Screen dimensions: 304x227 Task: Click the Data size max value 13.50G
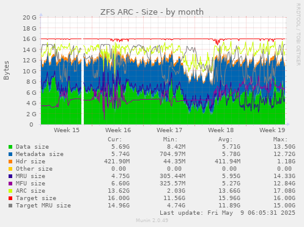click(x=284, y=147)
